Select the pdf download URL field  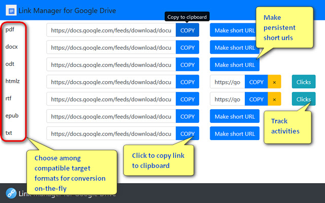111,30
